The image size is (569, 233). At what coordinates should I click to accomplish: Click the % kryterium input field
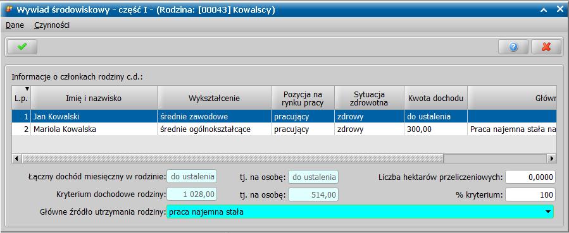pos(530,194)
